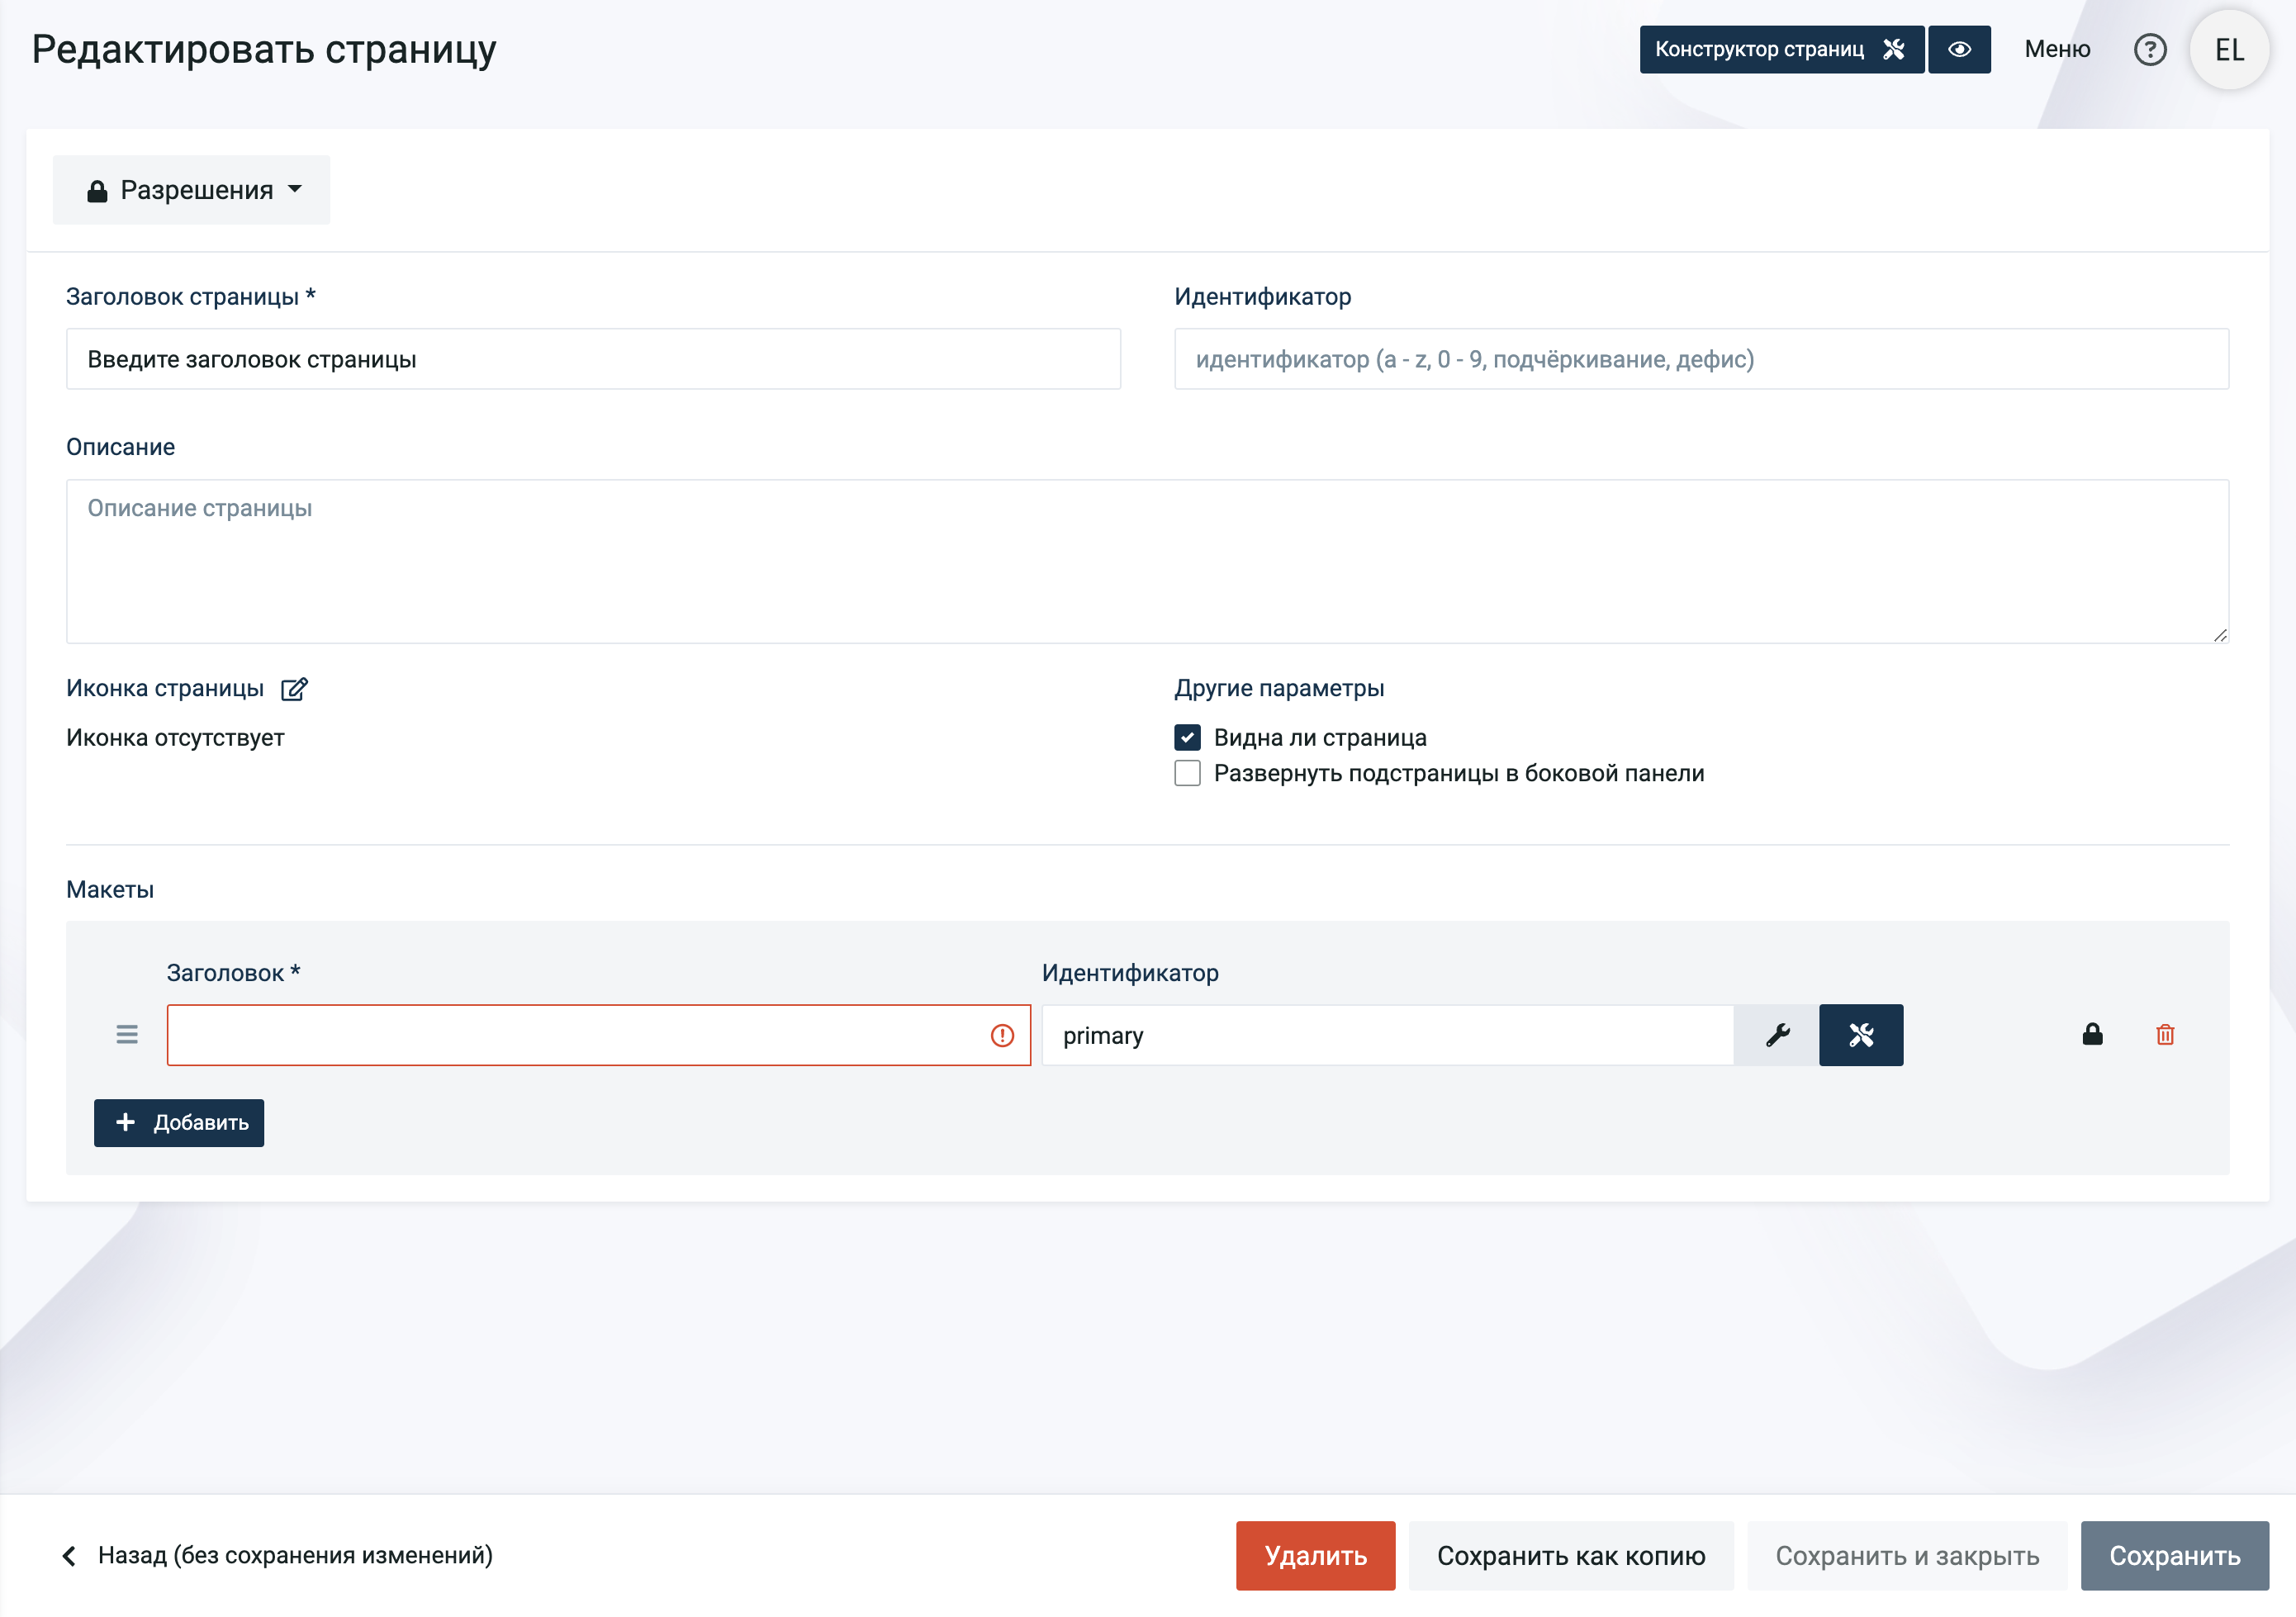
Task: Click the Заголовок страницы input field
Action: tap(593, 359)
